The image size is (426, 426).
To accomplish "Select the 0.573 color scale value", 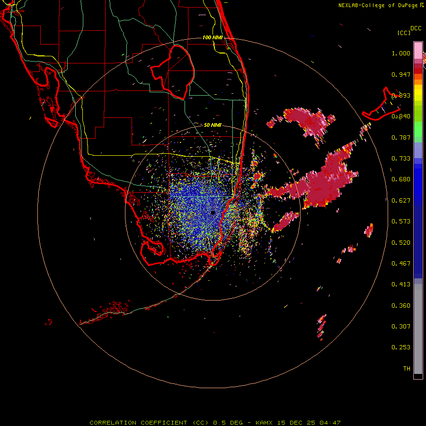I will (x=401, y=222).
